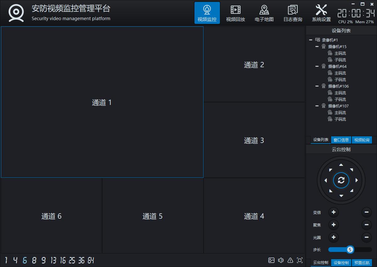Click the snapshot picture icon in bottom bar

pyautogui.click(x=271, y=260)
